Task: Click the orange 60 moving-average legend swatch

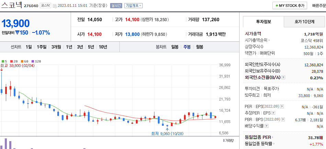Action: coord(22,61)
